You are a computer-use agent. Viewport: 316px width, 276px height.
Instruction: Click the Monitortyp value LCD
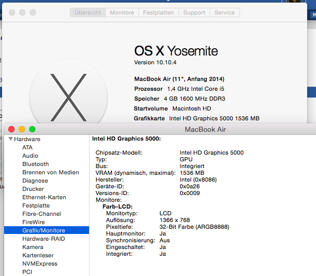tap(166, 213)
